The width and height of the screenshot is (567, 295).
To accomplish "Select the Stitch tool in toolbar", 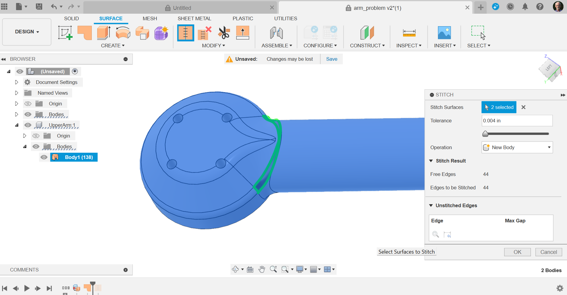I will click(x=185, y=33).
